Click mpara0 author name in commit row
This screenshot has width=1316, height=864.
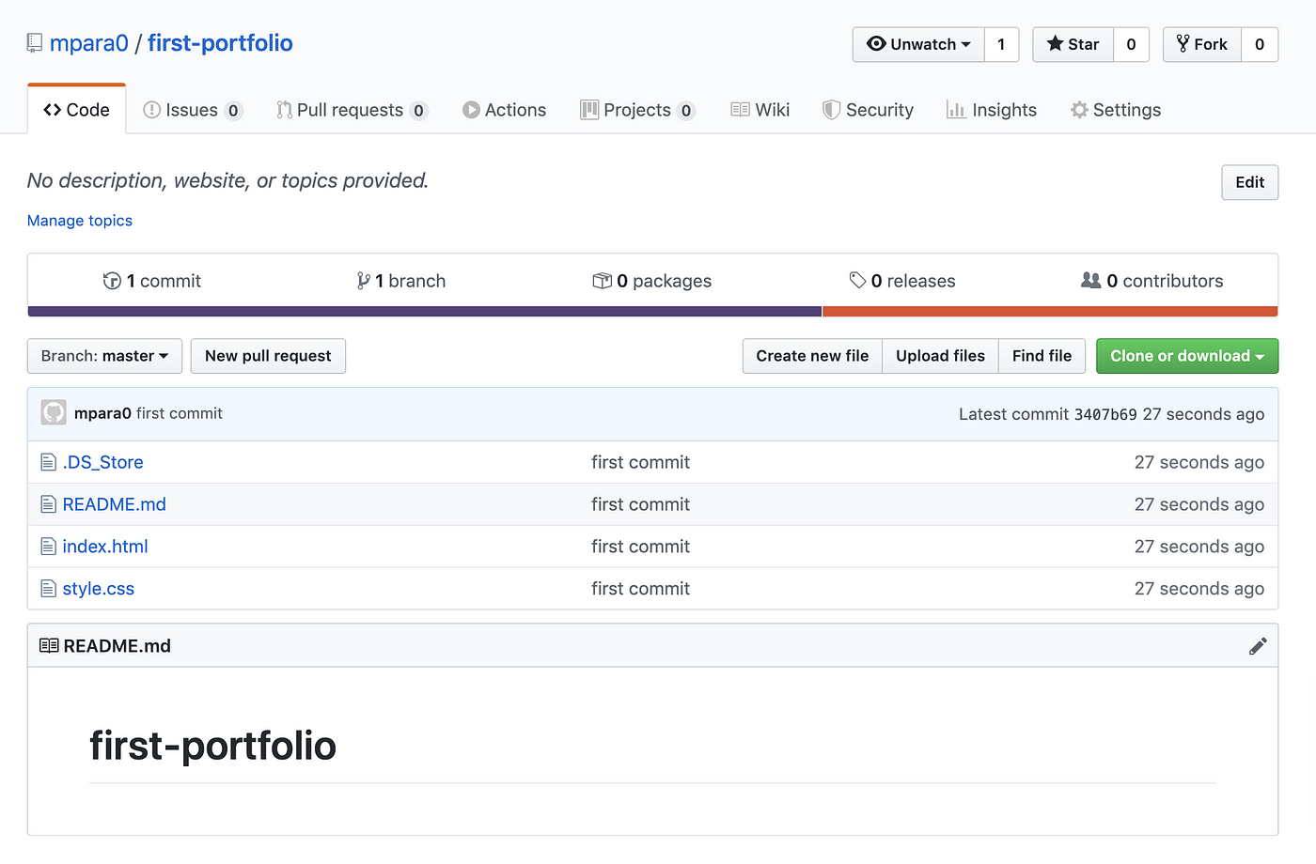click(102, 413)
